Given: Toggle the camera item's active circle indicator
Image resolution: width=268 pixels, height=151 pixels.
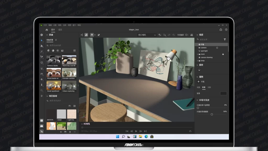Looking at the screenshot, I should click(x=217, y=48).
